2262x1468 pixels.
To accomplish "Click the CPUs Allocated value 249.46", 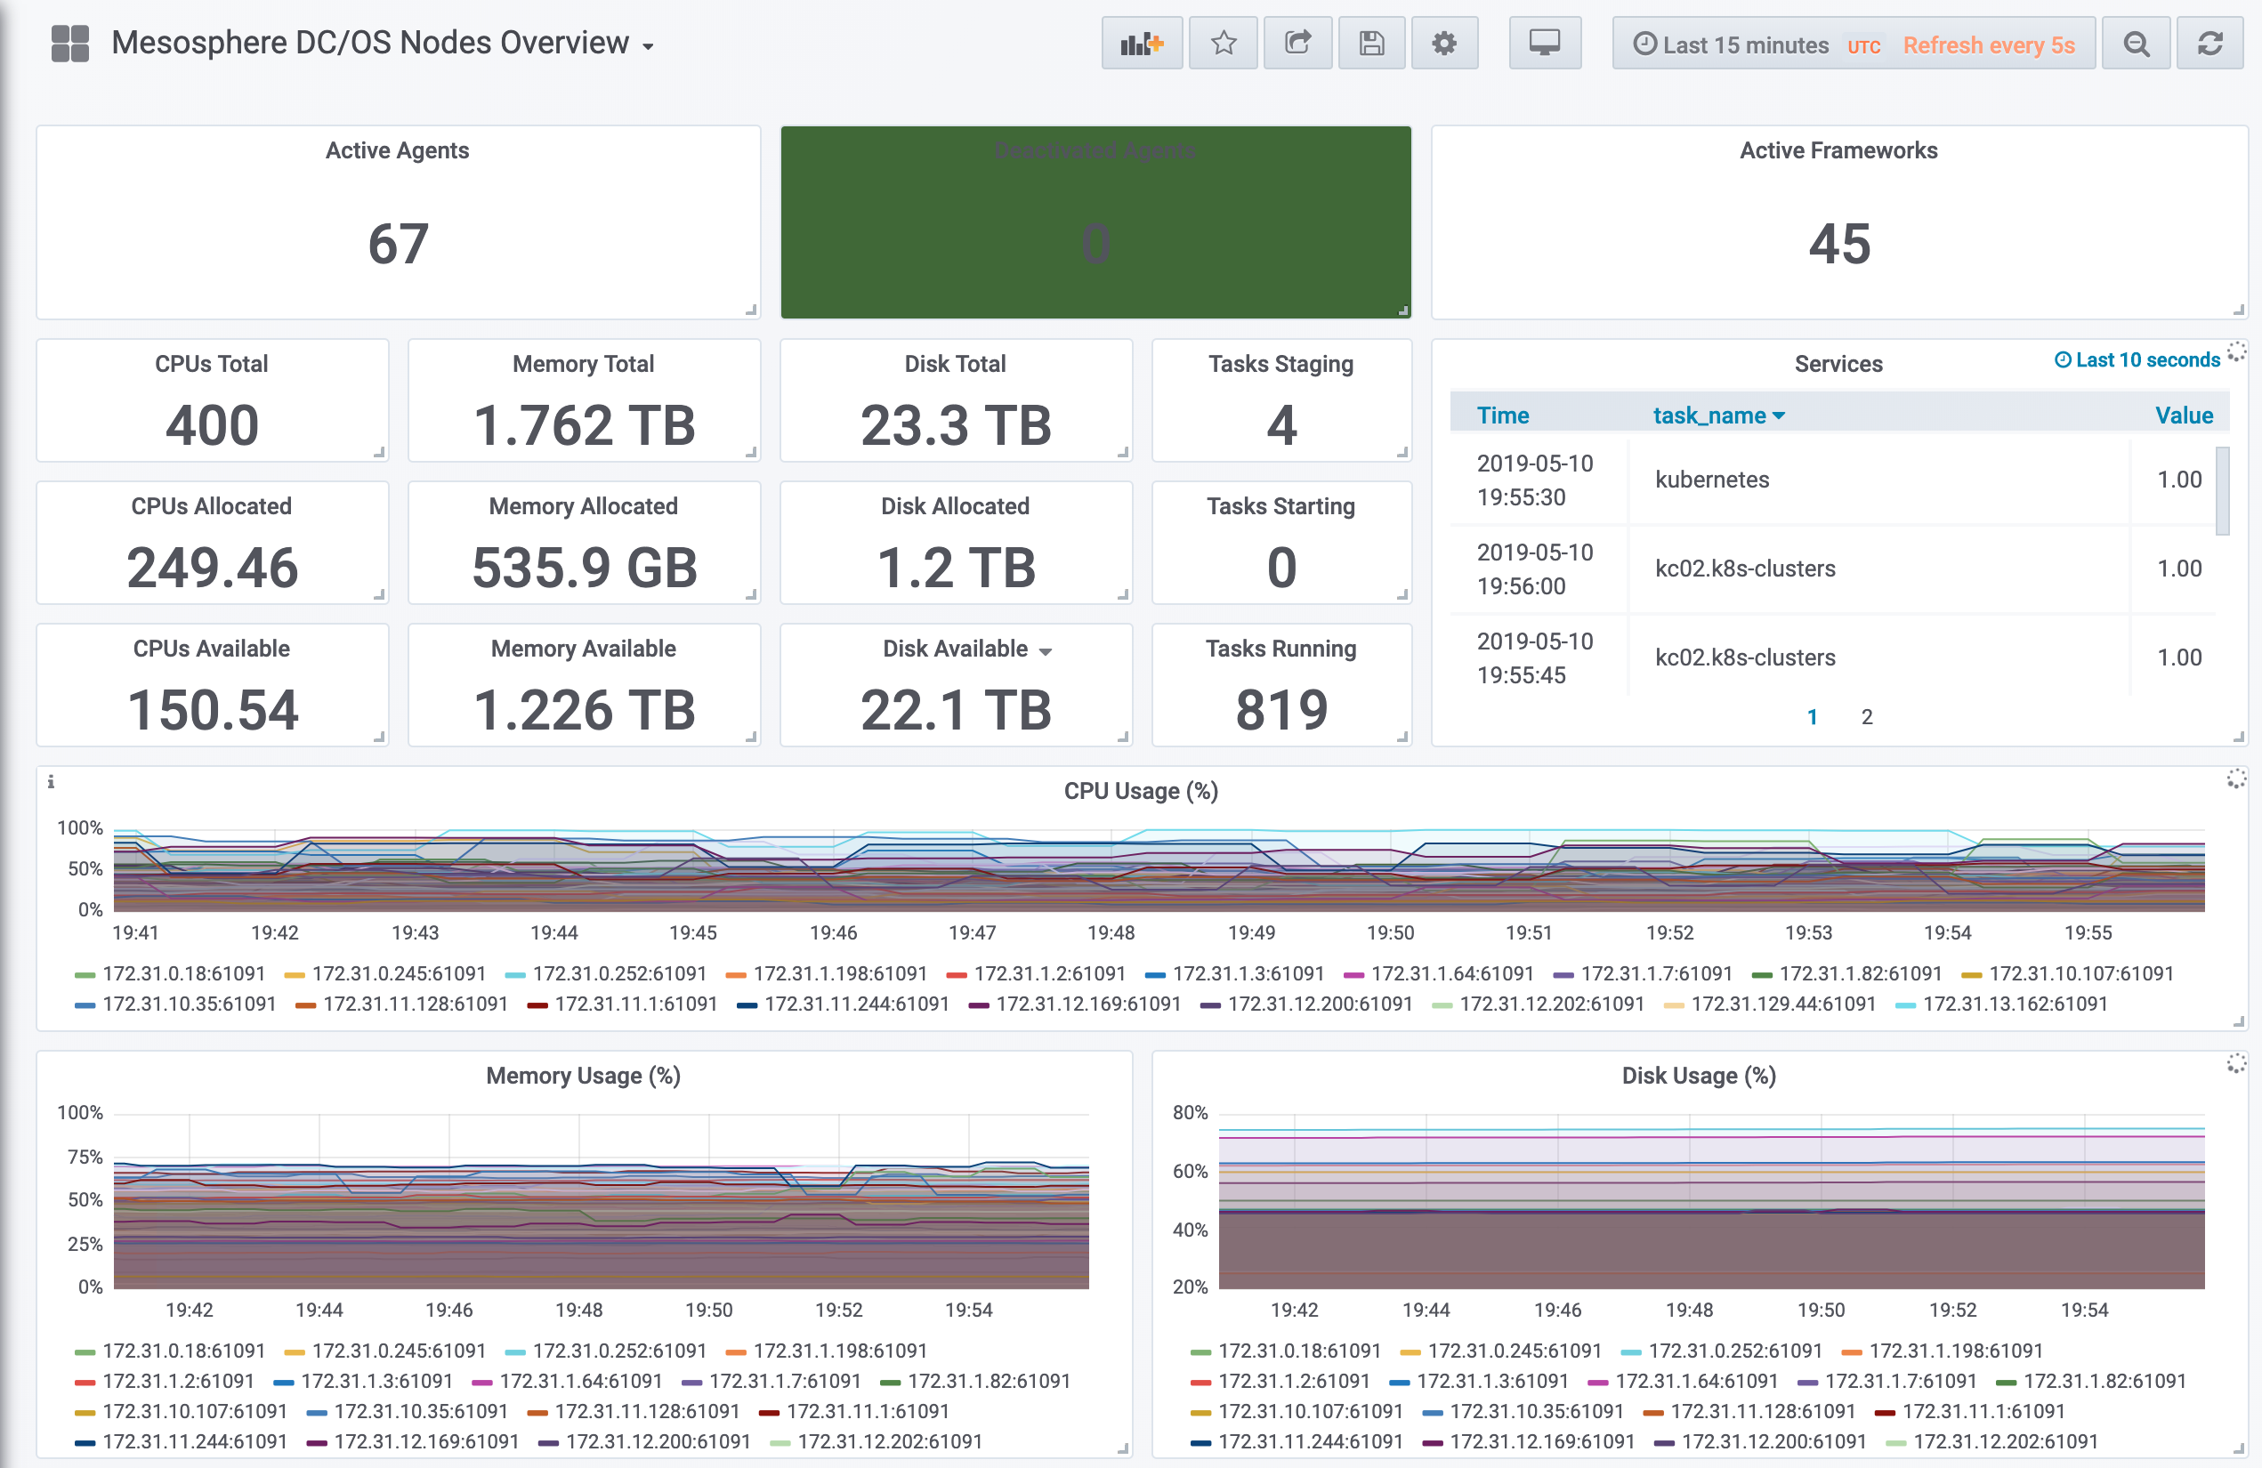I will pyautogui.click(x=212, y=568).
